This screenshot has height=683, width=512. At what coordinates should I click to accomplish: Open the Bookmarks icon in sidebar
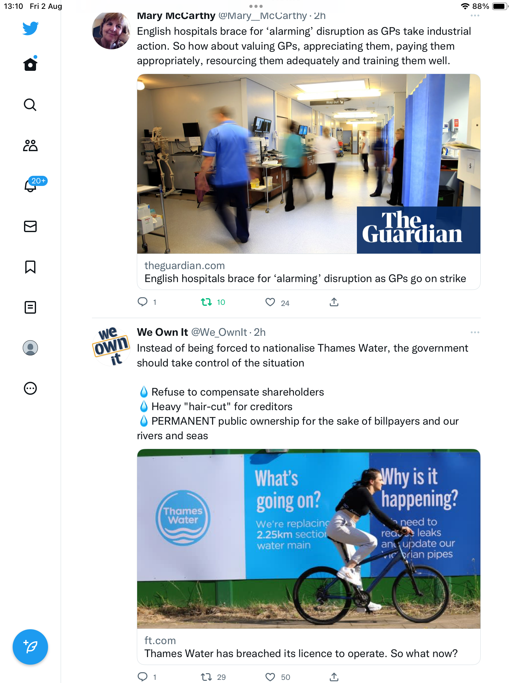click(30, 267)
